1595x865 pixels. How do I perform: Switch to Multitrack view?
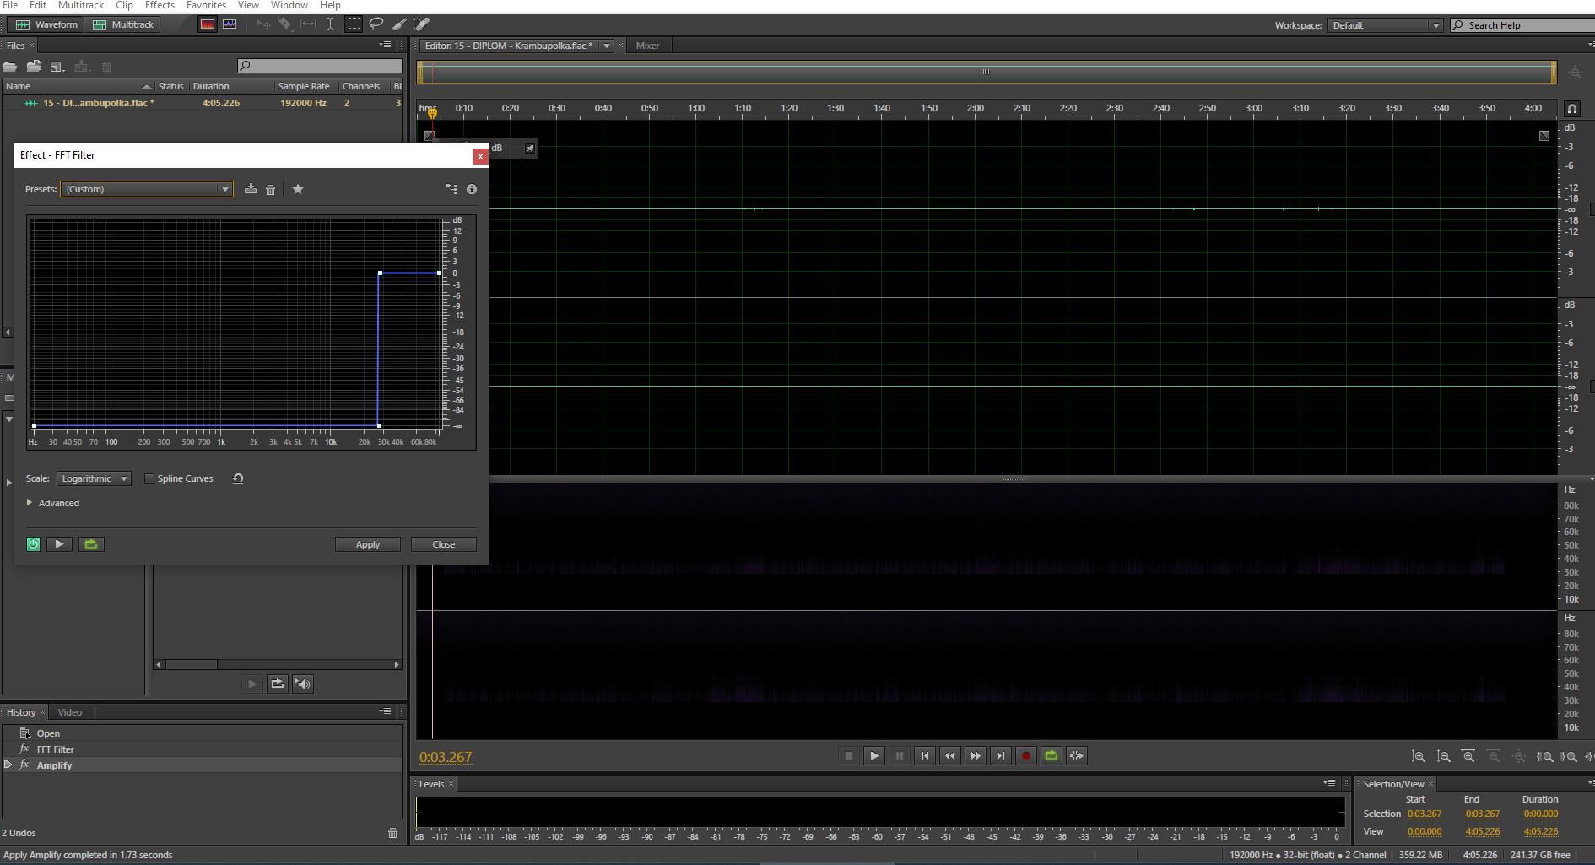[124, 24]
